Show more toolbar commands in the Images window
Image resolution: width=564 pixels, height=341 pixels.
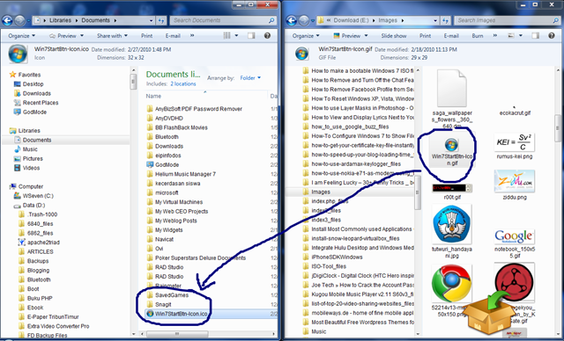495,35
